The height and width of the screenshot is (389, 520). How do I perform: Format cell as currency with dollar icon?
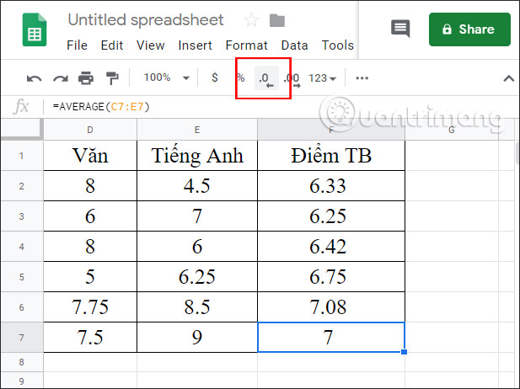pyautogui.click(x=215, y=77)
